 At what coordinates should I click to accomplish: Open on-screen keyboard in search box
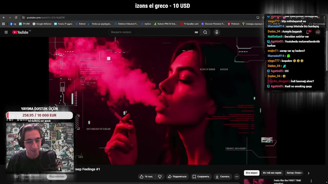(x=196, y=32)
